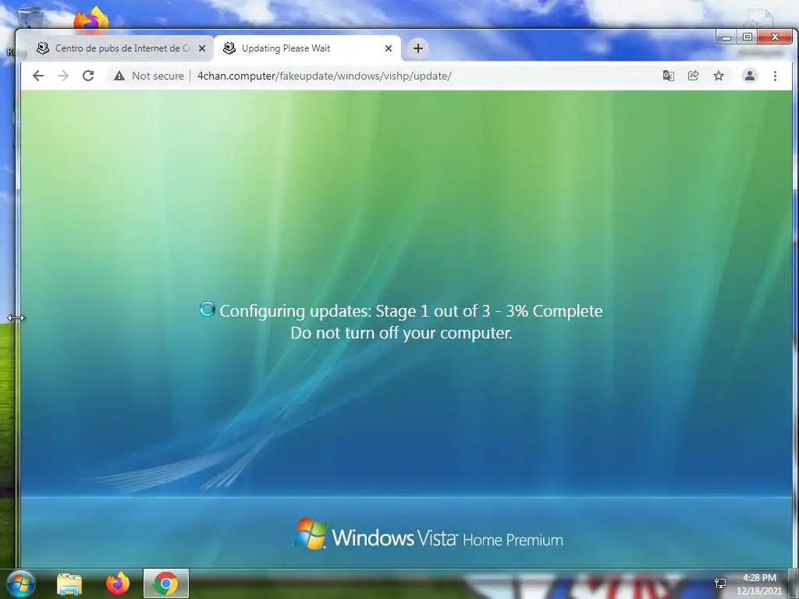
Task: Click the Windows Vista Home Premium logo
Action: (428, 535)
